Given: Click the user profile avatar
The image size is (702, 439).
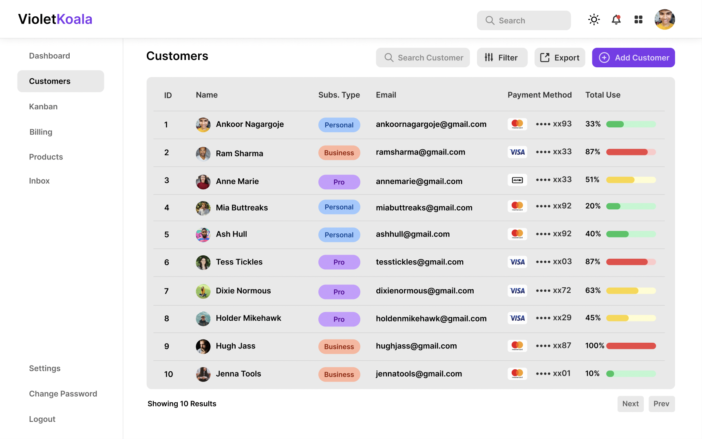Looking at the screenshot, I should point(664,20).
